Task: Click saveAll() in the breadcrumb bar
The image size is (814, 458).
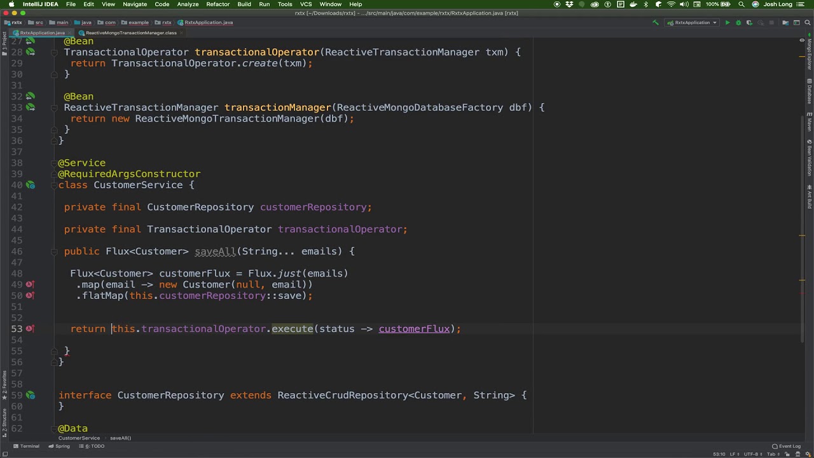Action: [120, 438]
